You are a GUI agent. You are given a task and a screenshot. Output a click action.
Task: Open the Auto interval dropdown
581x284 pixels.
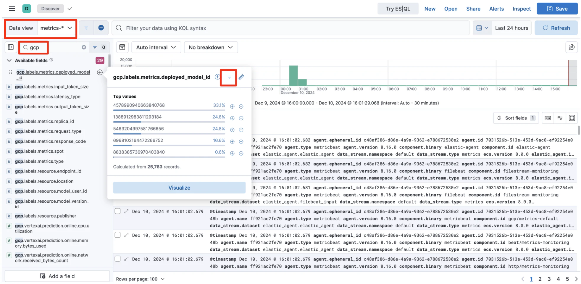pyautogui.click(x=156, y=47)
